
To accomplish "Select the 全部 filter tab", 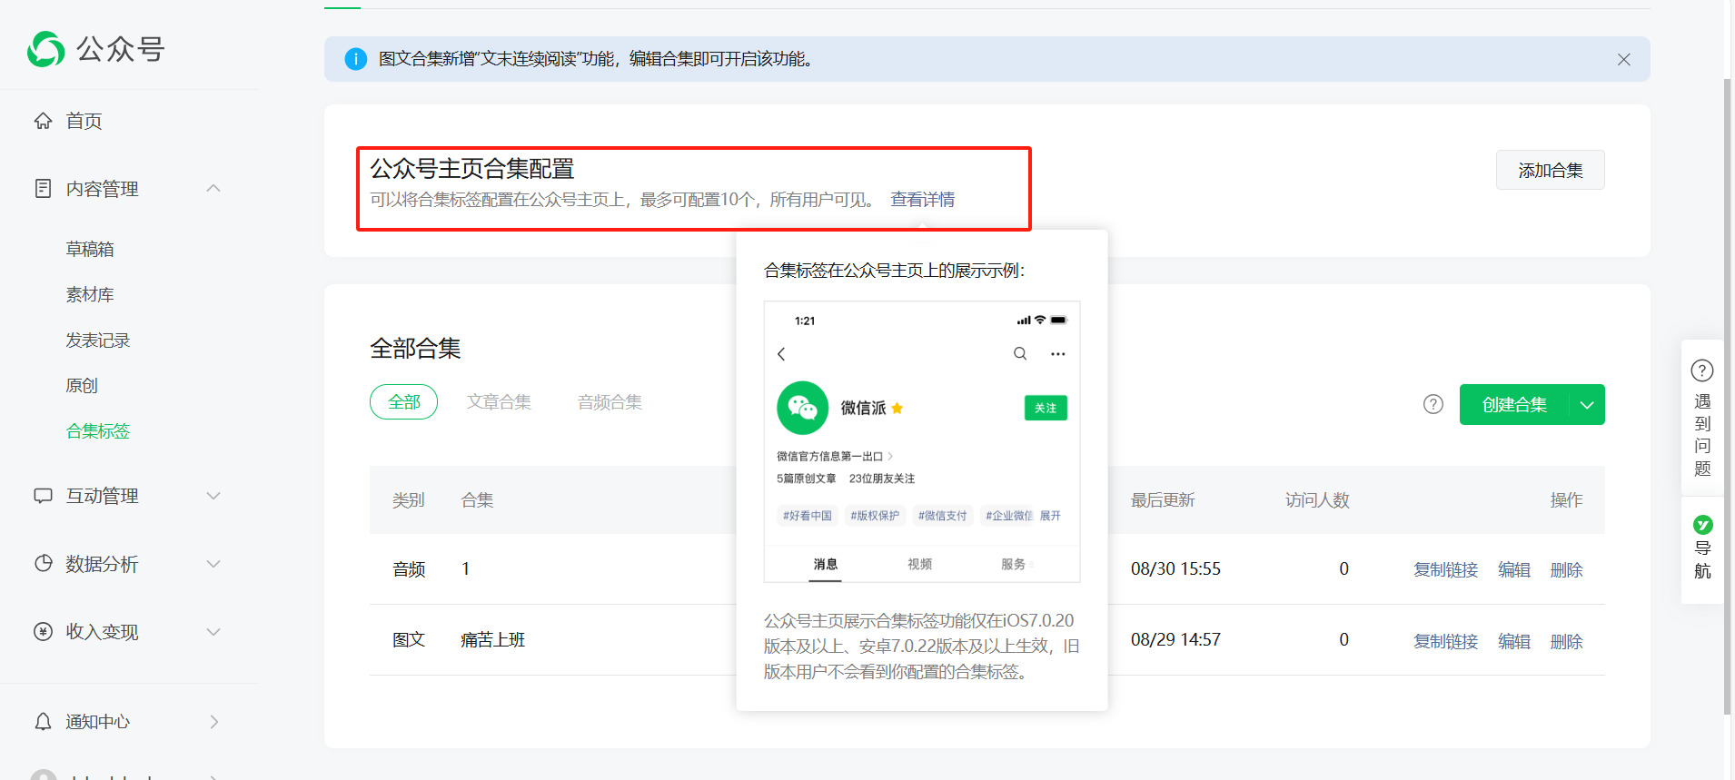I will tap(403, 401).
